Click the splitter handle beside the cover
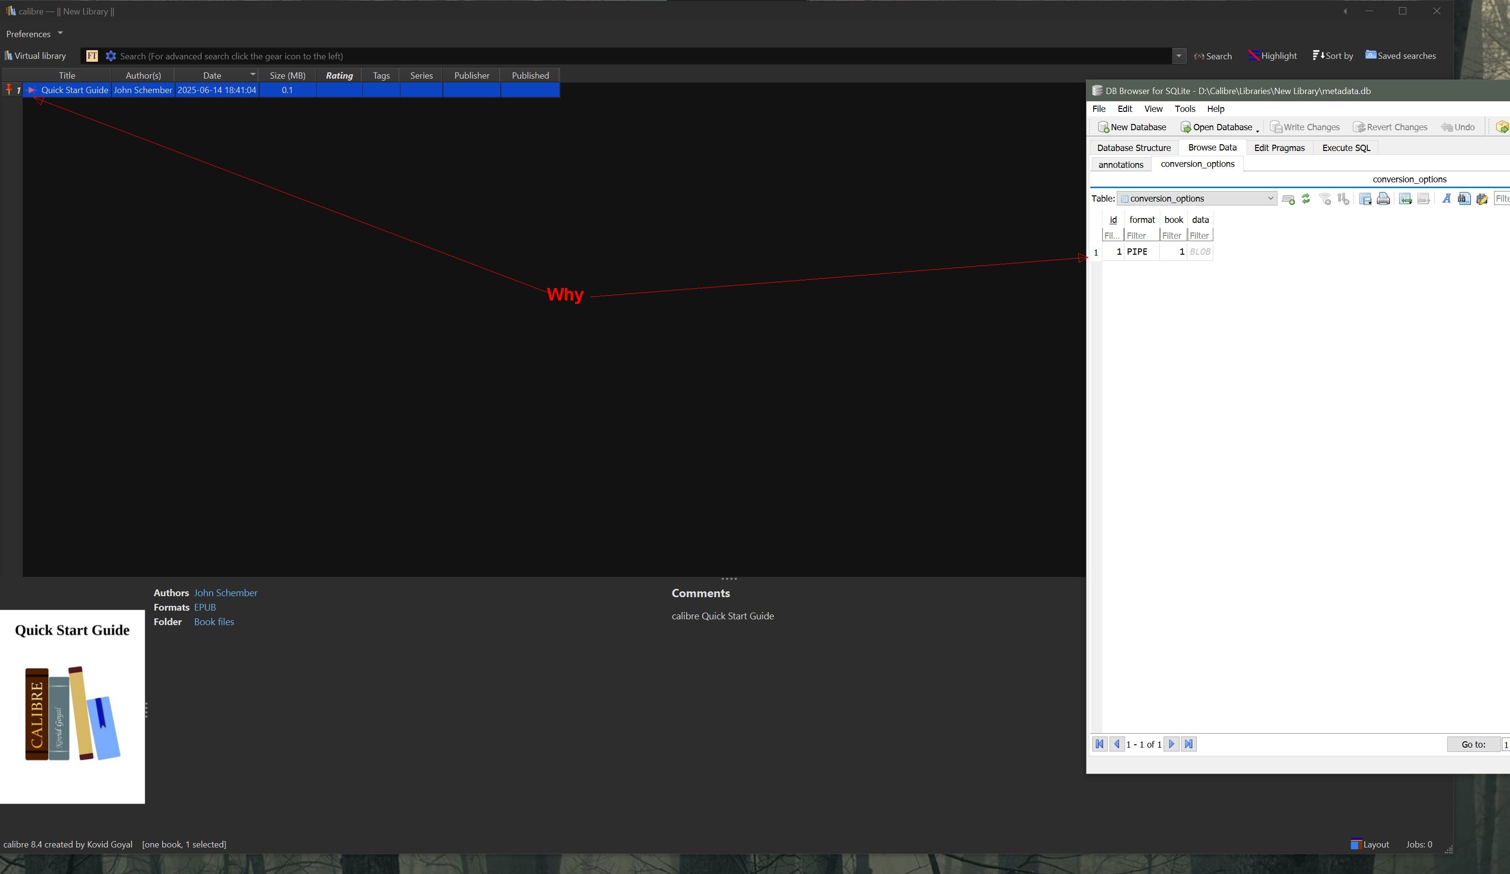This screenshot has height=874, width=1510. click(x=146, y=710)
